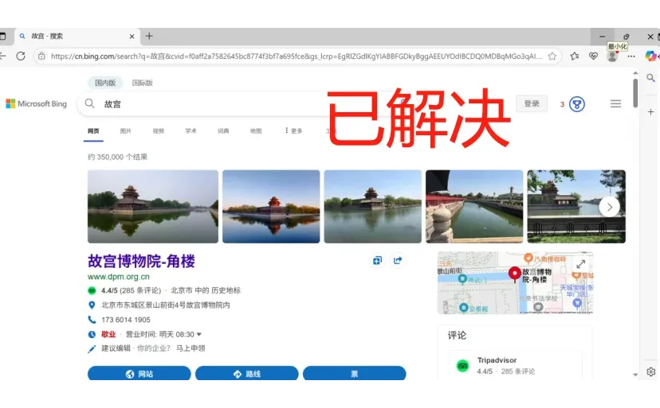The height and width of the screenshot is (408, 660).
Task: Visit www.dpm.org.cn link
Action: (119, 277)
